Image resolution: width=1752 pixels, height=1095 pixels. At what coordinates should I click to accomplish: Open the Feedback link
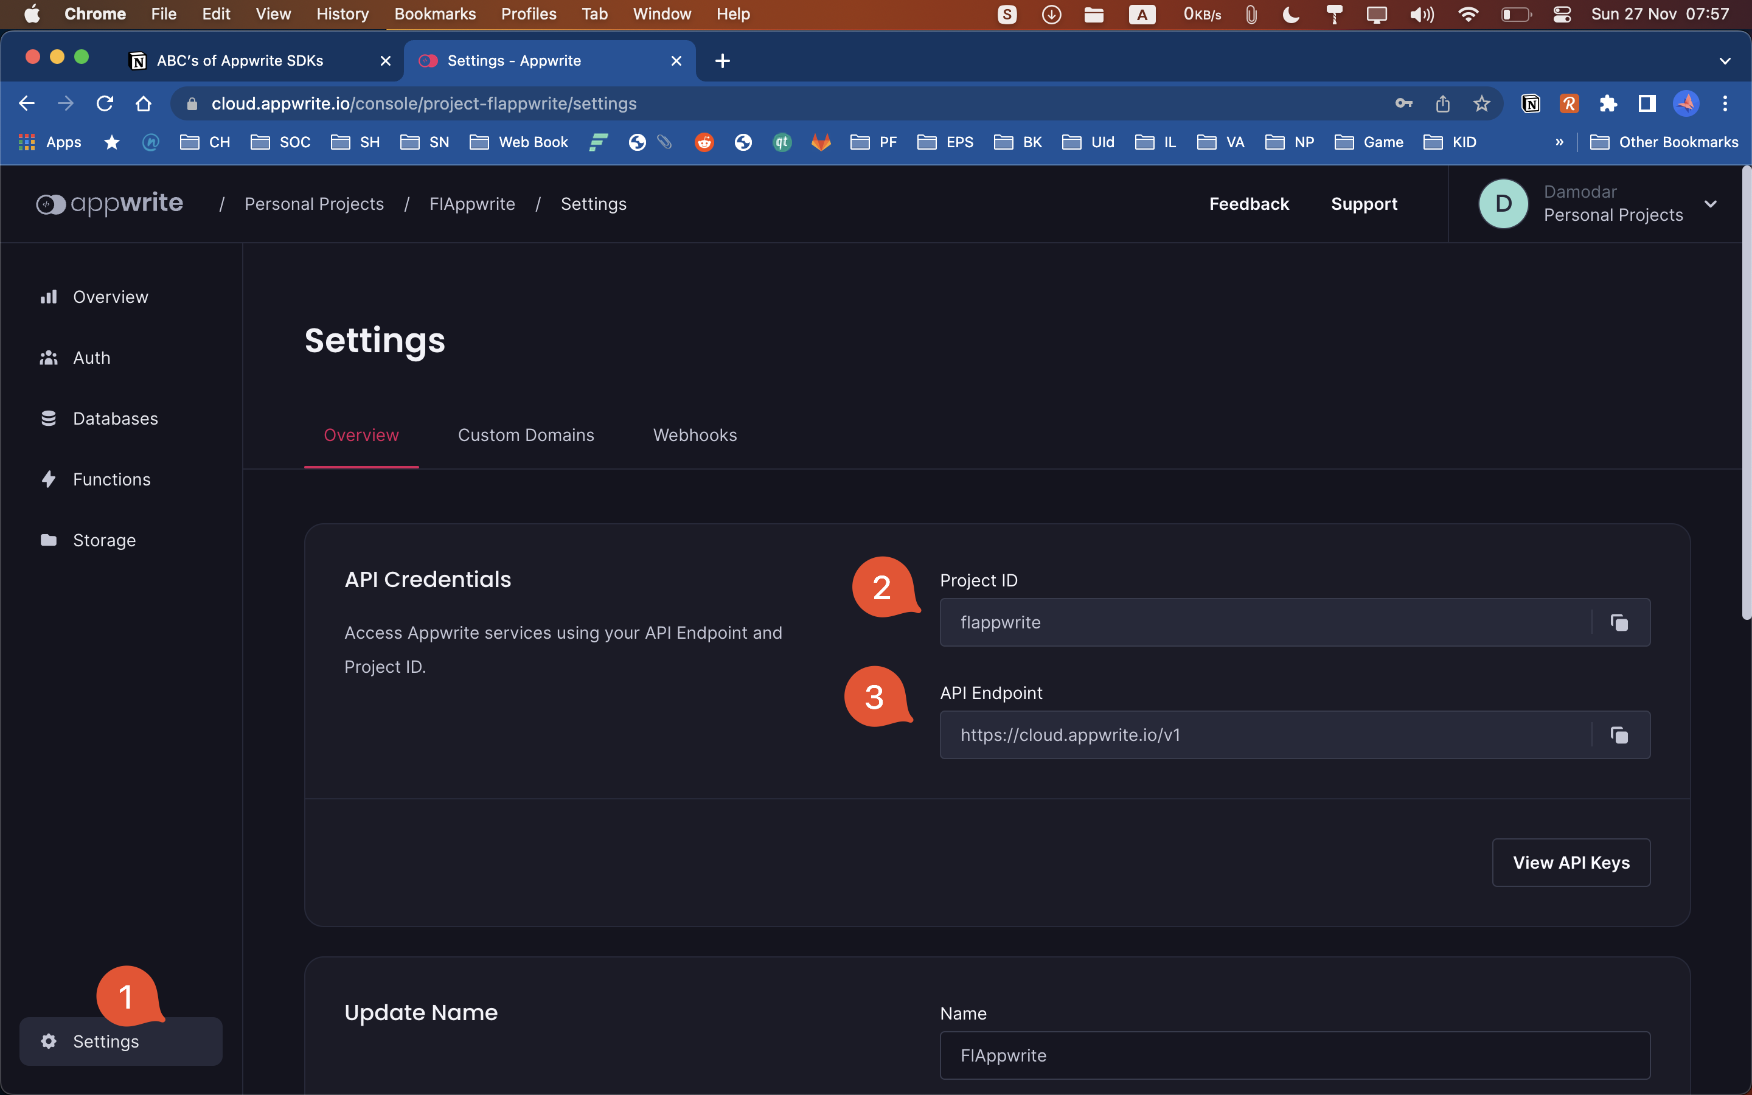click(x=1249, y=204)
